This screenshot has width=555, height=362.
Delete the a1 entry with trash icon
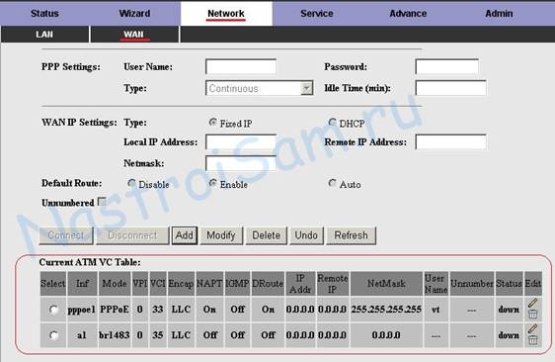(x=532, y=340)
